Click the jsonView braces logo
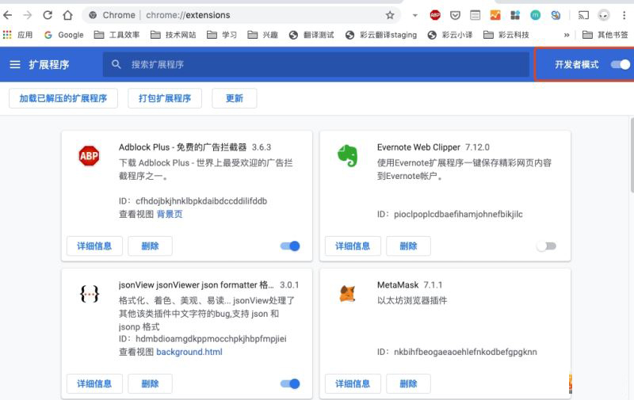The height and width of the screenshot is (400, 634). pyautogui.click(x=89, y=294)
